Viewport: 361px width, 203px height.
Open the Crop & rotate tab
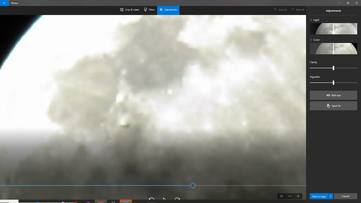pos(129,10)
